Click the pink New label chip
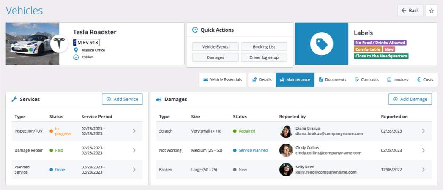Screen dimensions: 443x190 [389, 49]
